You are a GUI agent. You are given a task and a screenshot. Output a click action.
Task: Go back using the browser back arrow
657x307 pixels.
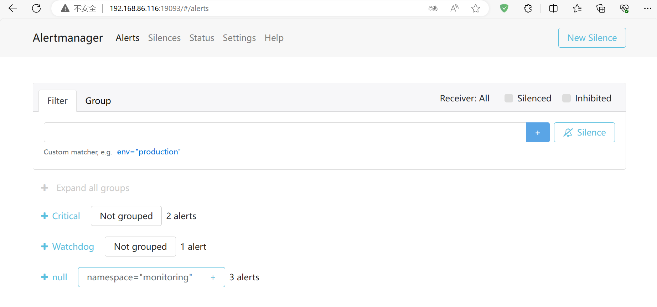(13, 9)
